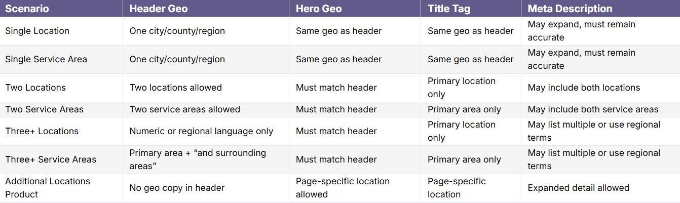
Task: Select the "Page-specific location allowed" cell
Action: point(343,188)
